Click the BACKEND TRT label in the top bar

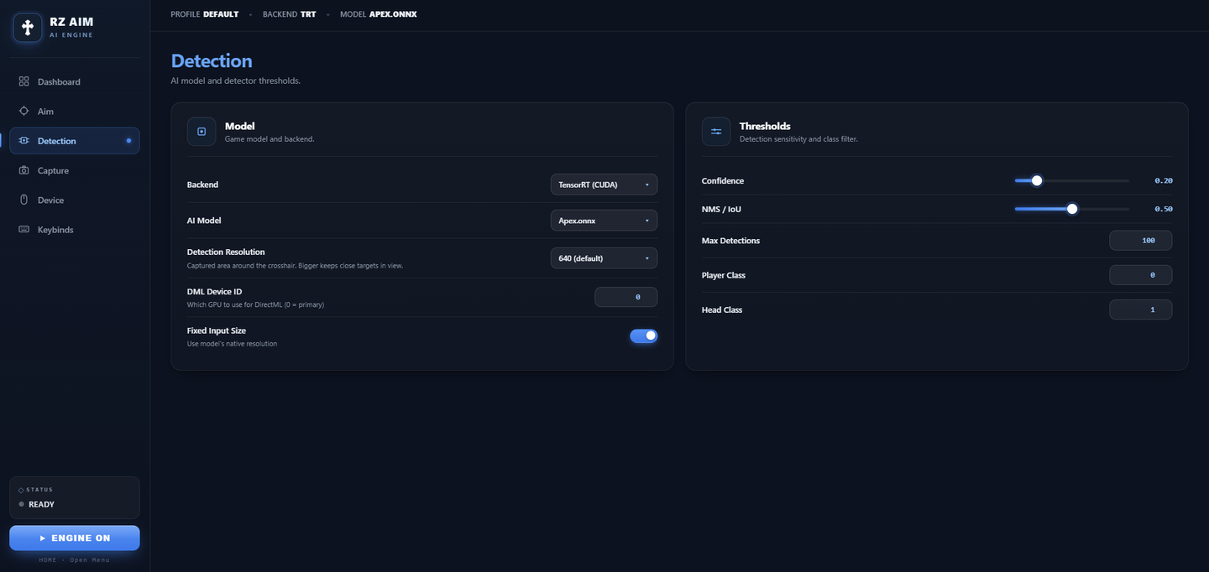point(290,14)
